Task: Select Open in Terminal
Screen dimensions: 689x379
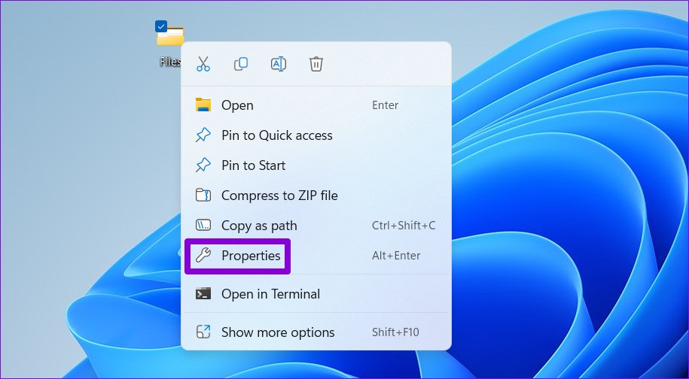Action: click(316, 294)
